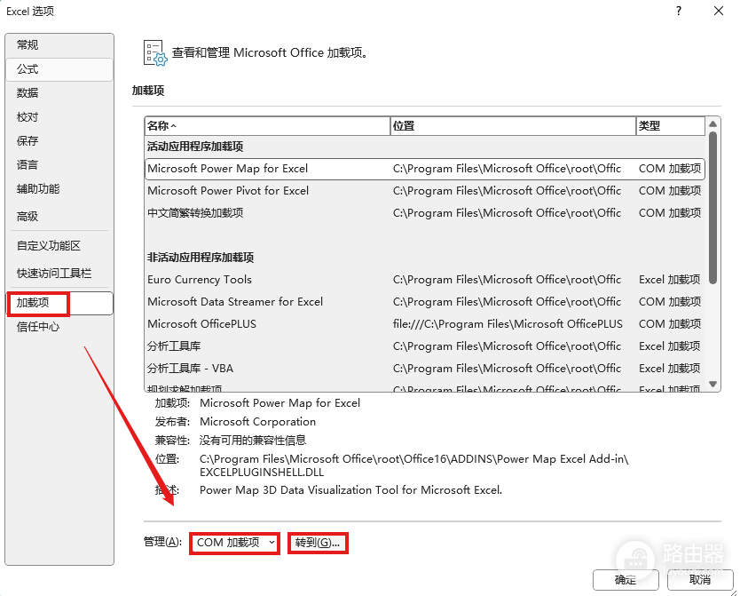Select 快速访问工具栏 category
This screenshot has height=596, width=740.
59,273
